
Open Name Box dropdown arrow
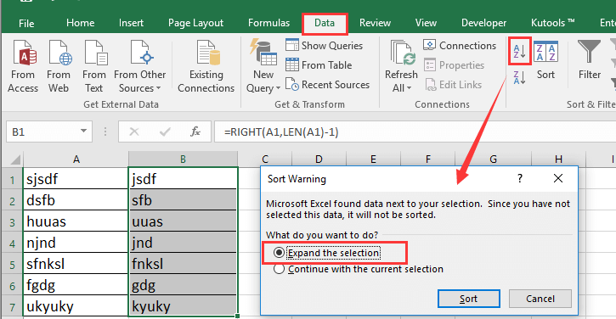point(83,131)
